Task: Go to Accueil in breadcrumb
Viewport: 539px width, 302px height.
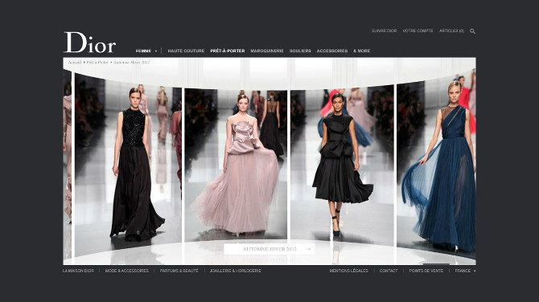Action: pyautogui.click(x=75, y=63)
